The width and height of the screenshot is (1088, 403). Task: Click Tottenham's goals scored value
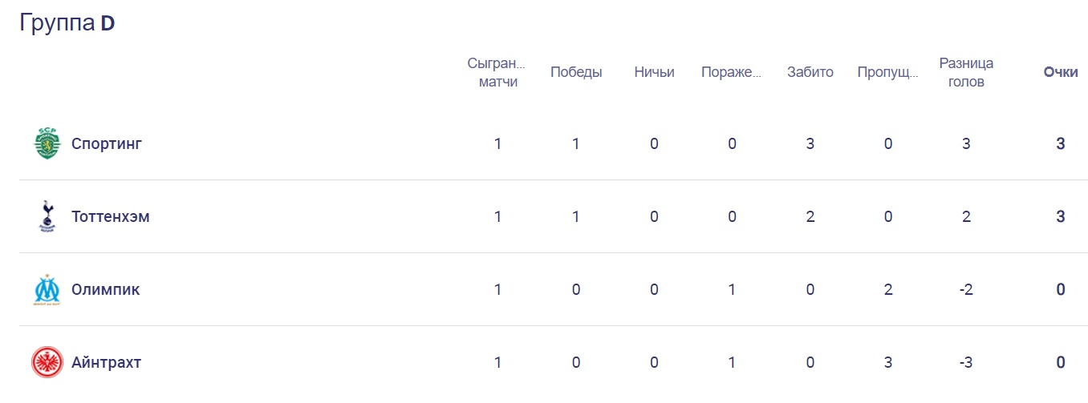pyautogui.click(x=810, y=217)
